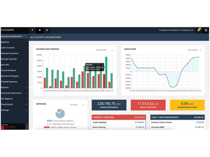Click the ACCOUNTS DASHBOARD page title

[45, 37]
